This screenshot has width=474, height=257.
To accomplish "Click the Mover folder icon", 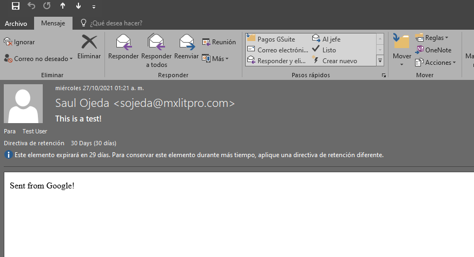I will 401,42.
